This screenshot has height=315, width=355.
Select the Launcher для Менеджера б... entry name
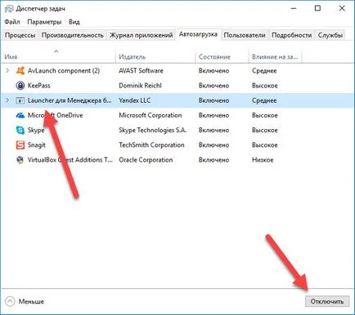coord(70,100)
